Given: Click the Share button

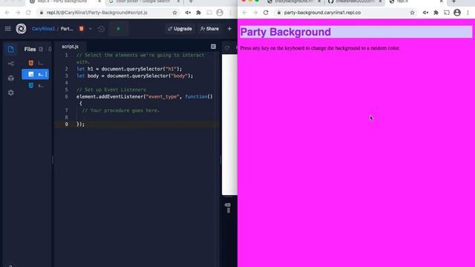Looking at the screenshot, I should point(209,29).
